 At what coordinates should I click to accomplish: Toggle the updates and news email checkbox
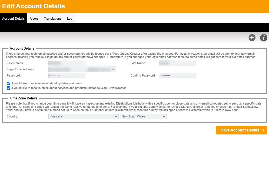click(8, 84)
